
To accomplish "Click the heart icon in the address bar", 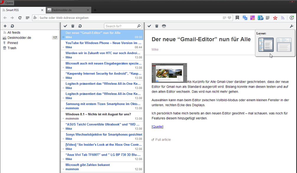I will [x=229, y=18].
